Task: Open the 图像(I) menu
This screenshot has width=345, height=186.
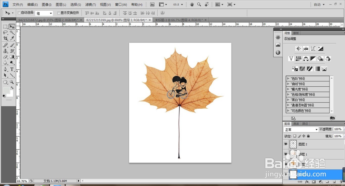Action: click(47, 4)
